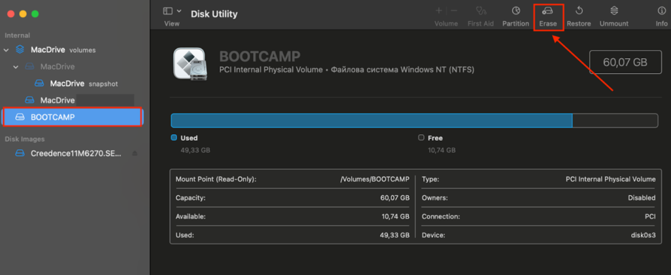Click the yellow minimize window button

coord(23,14)
